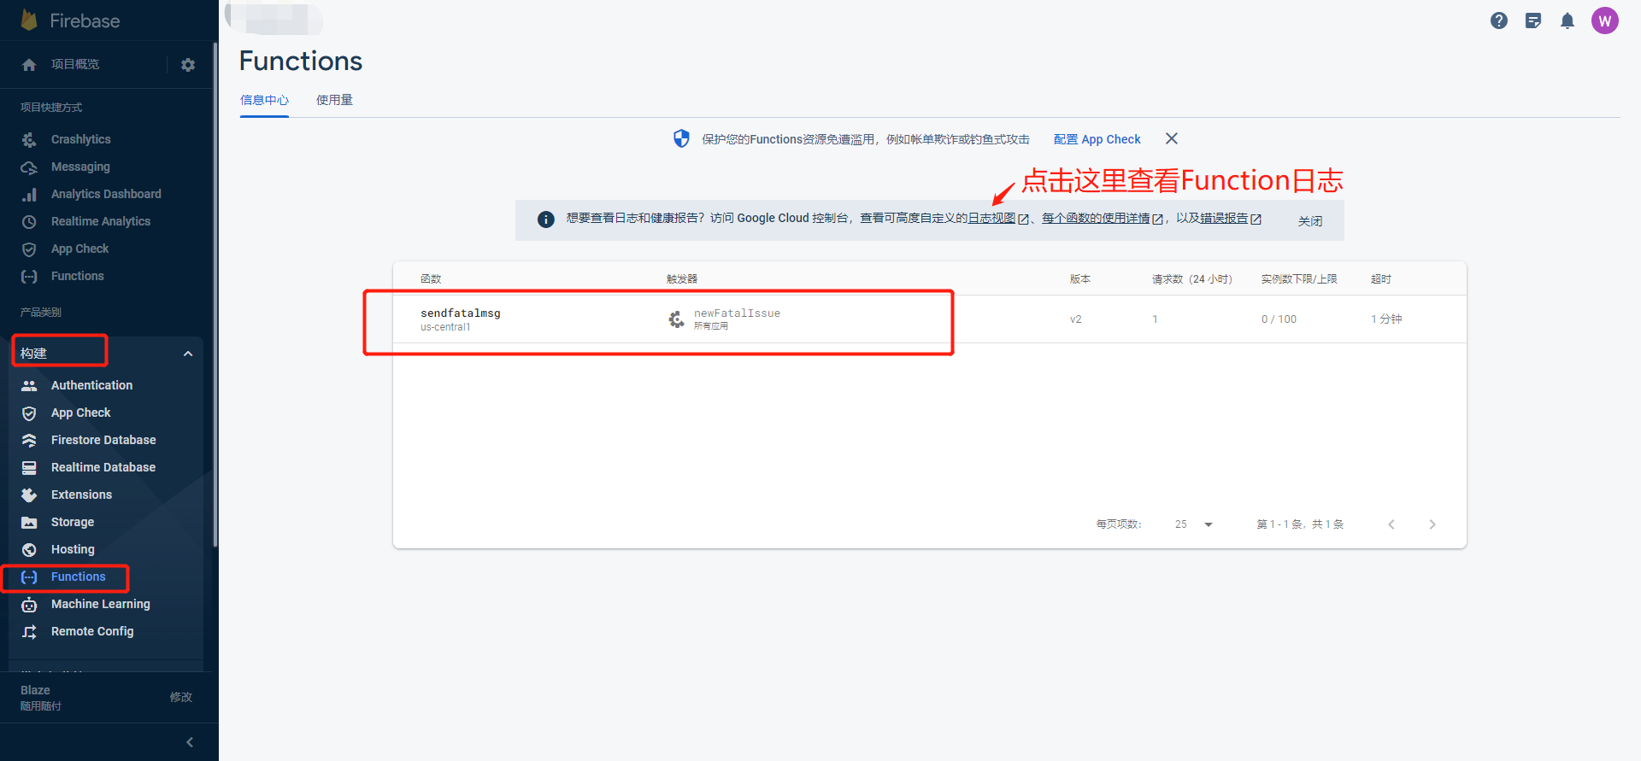Image resolution: width=1641 pixels, height=761 pixels.
Task: Open Messaging shortcut in sidebar
Action: point(80,167)
